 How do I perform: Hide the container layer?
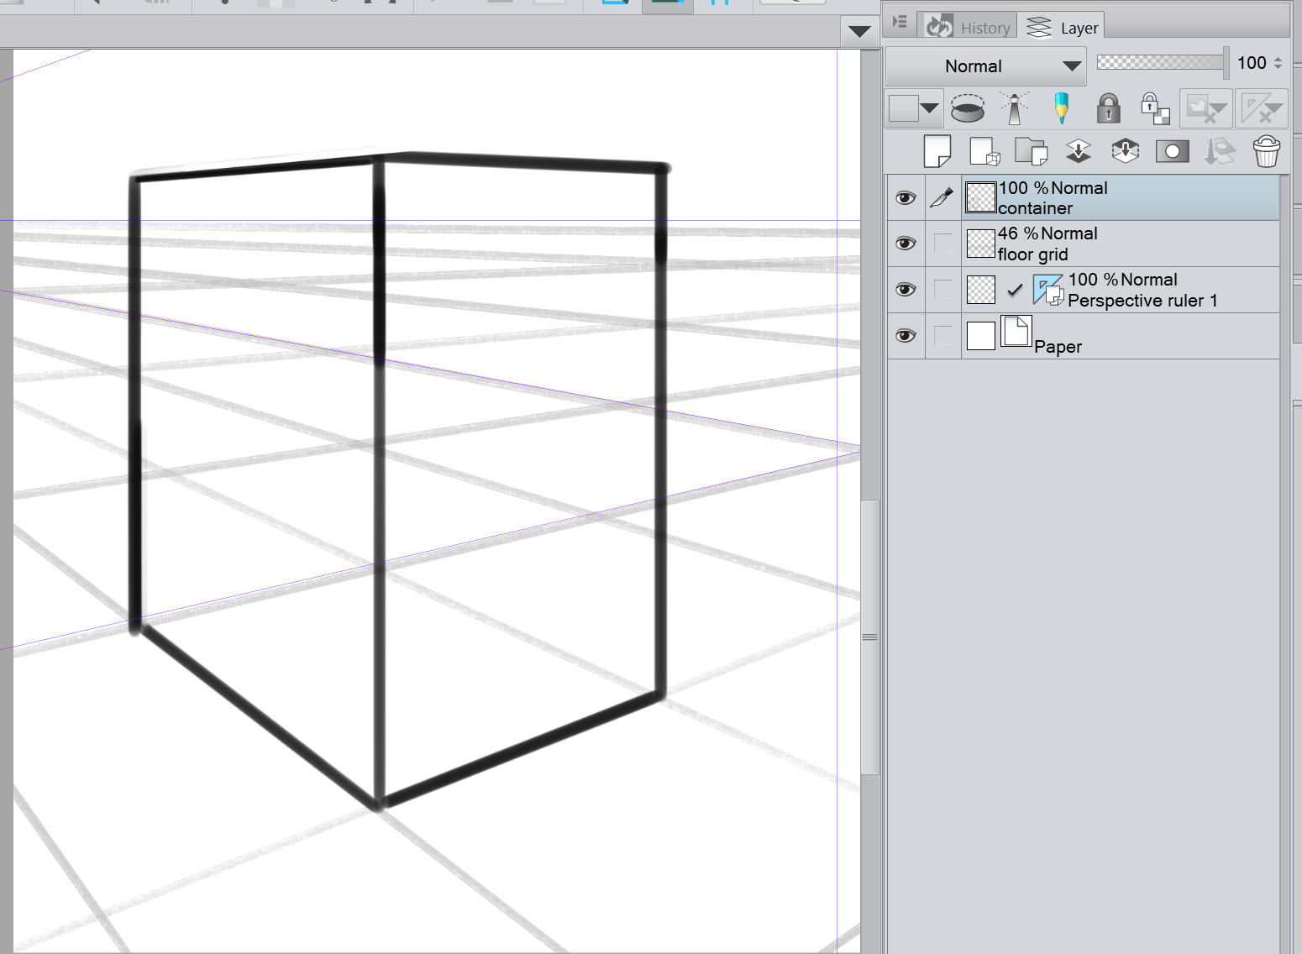coord(905,198)
